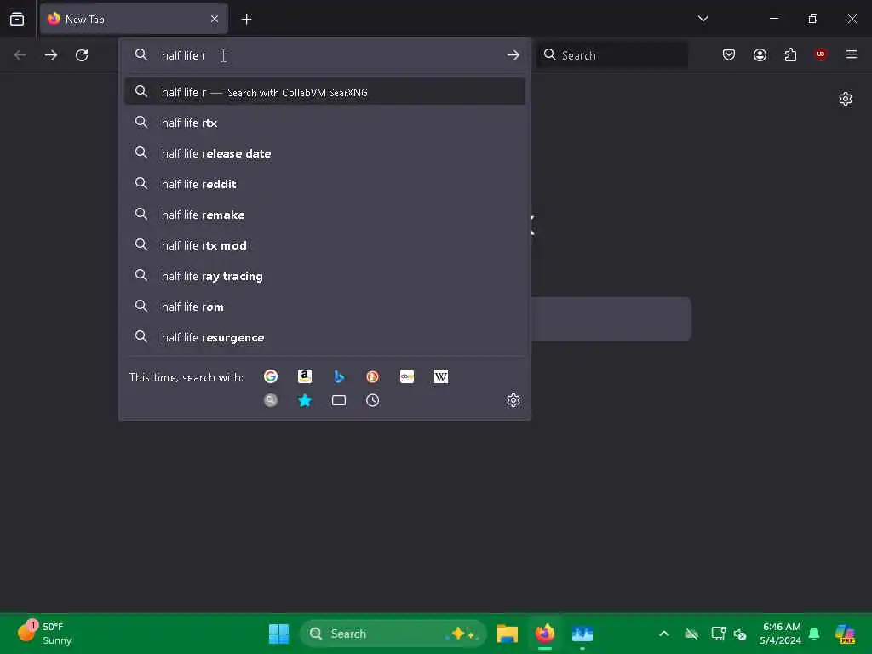Show hidden system tray icons
This screenshot has height=654, width=872.
click(x=664, y=634)
